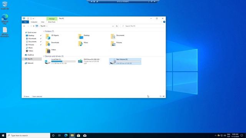Show hidden system tray icons
Image resolution: width=246 pixels, height=138 pixels.
[x=215, y=135]
